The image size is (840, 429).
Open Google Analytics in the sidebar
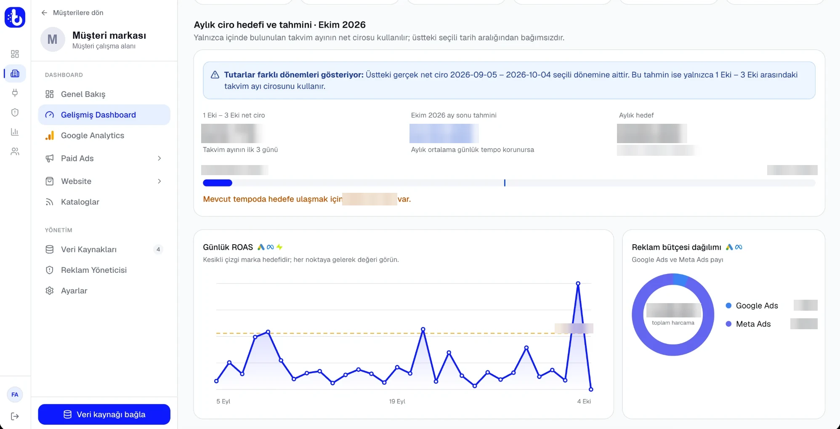click(x=104, y=136)
